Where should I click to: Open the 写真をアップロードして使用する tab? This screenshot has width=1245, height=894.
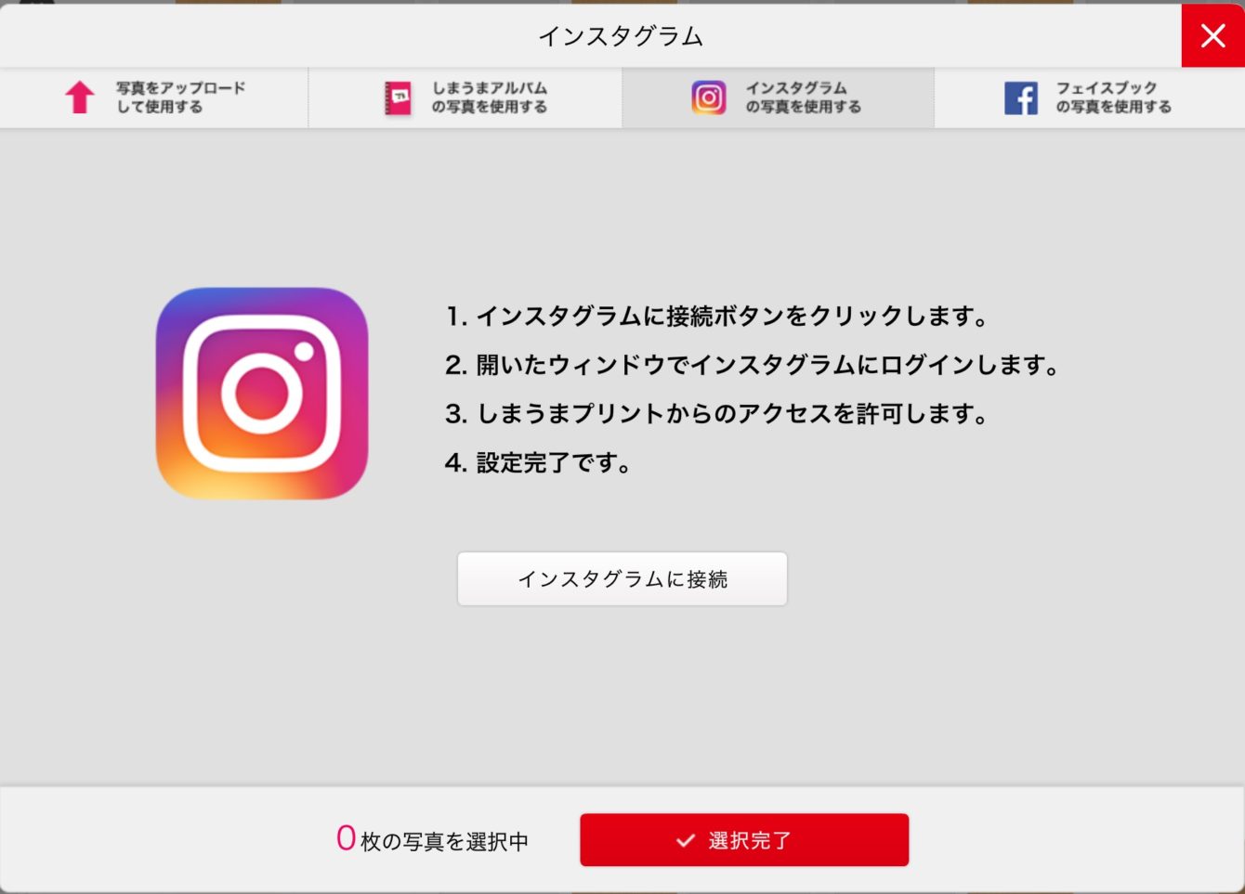click(x=154, y=97)
